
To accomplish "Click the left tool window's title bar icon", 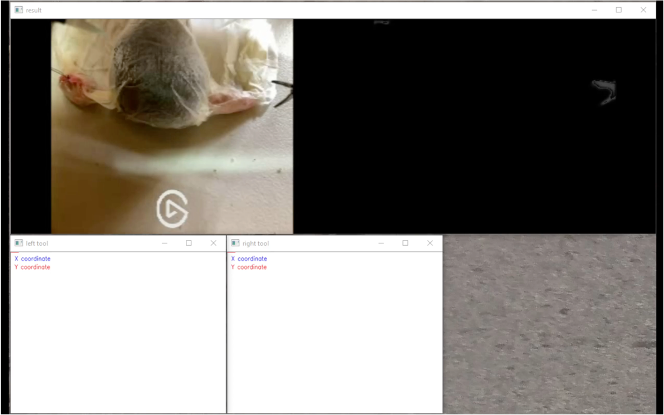I will click(x=18, y=243).
